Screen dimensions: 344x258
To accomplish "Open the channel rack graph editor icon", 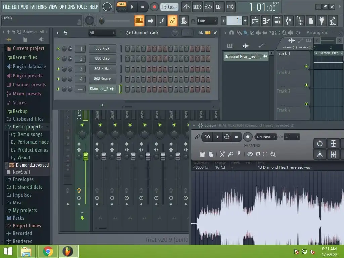I will pyautogui.click(x=200, y=33).
